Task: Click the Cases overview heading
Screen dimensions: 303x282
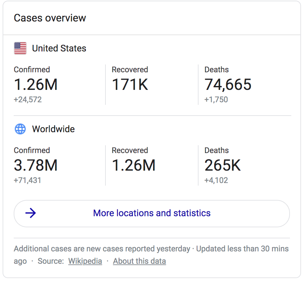Action: tap(50, 18)
